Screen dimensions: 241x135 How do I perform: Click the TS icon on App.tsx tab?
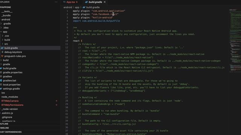64,2
